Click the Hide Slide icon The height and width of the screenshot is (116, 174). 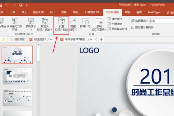(x=73, y=24)
